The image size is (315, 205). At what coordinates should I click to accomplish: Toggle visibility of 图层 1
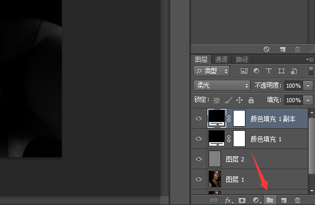coord(199,179)
